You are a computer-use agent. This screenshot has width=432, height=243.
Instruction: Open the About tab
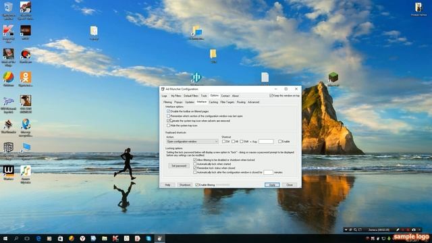(236, 96)
